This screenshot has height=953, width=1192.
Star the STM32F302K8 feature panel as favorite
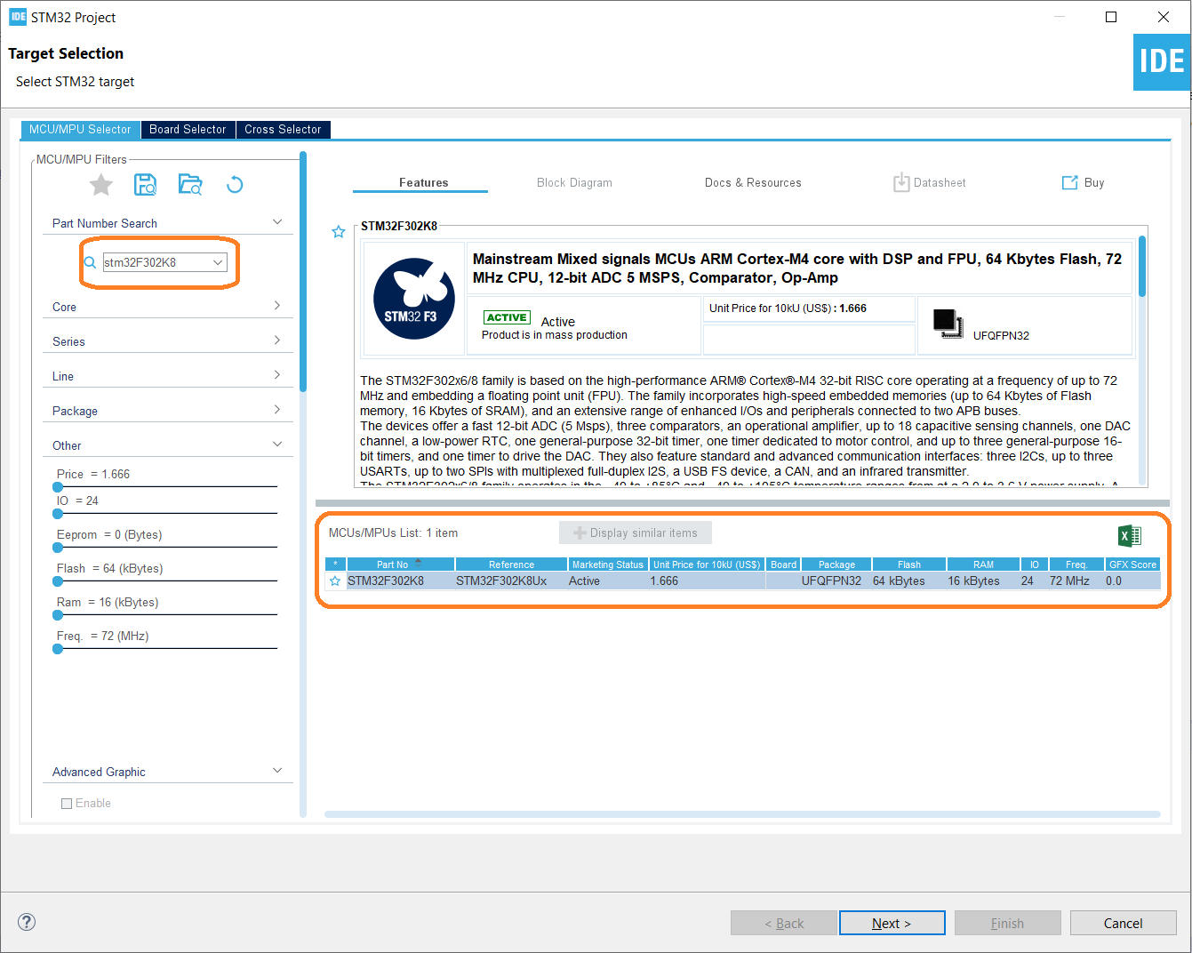[x=339, y=232]
